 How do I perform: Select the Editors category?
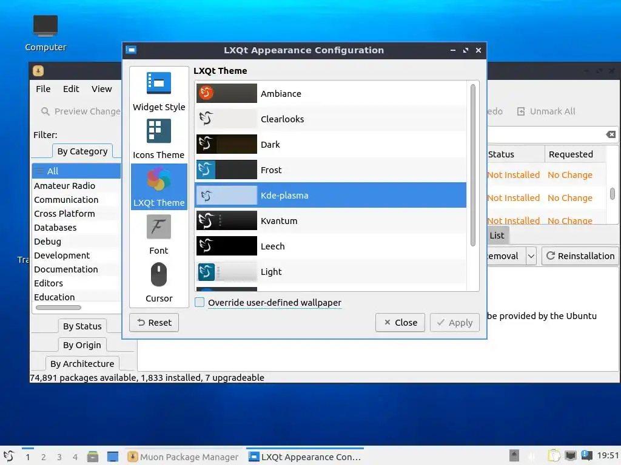pos(76,283)
